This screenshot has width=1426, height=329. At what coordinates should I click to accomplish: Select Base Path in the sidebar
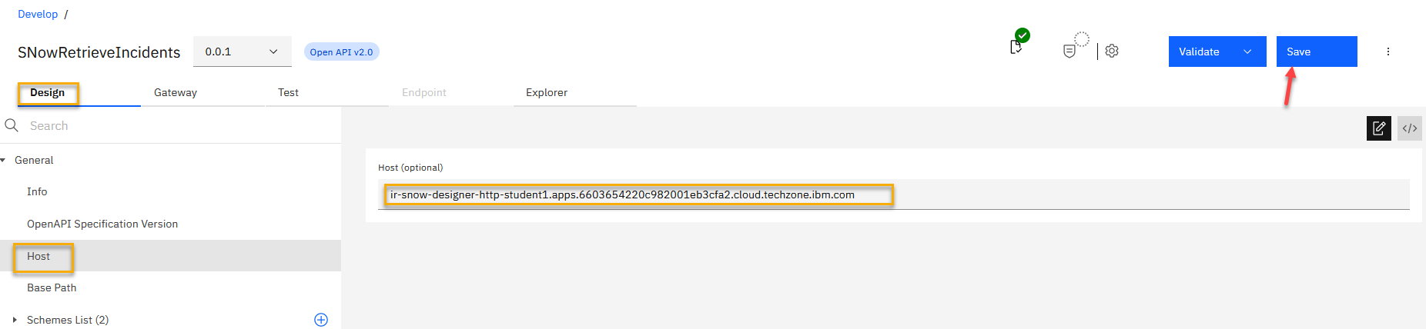[52, 287]
